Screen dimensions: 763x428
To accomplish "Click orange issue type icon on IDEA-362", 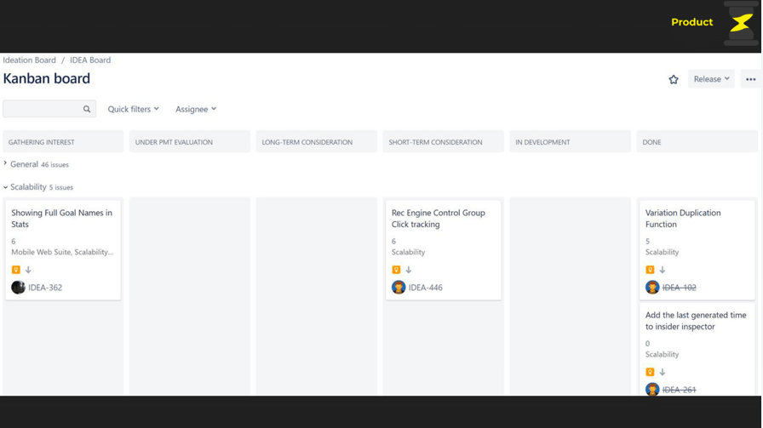I will (x=16, y=270).
